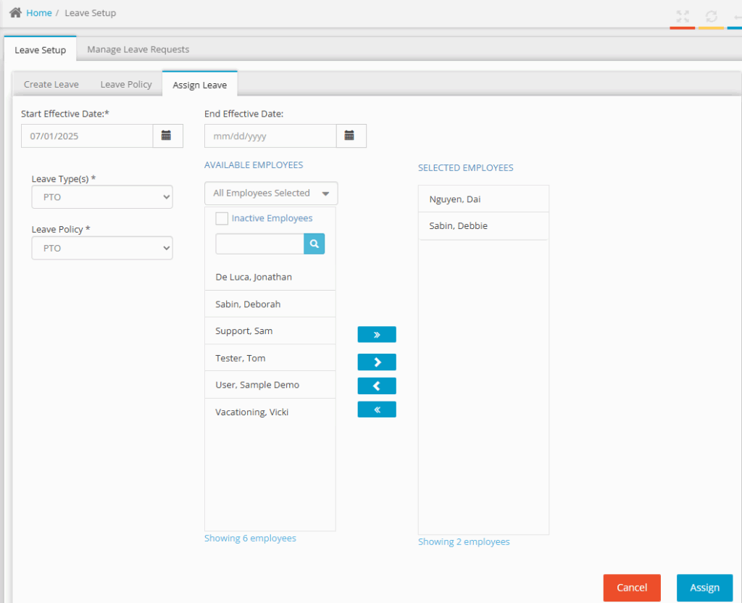Open the Leave Policy PTO dropdown

(x=102, y=248)
